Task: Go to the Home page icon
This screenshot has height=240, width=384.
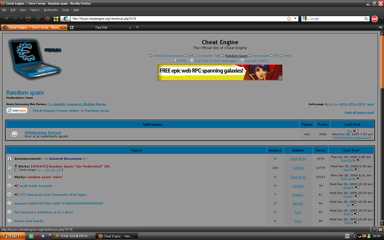Action: pyautogui.click(x=47, y=19)
